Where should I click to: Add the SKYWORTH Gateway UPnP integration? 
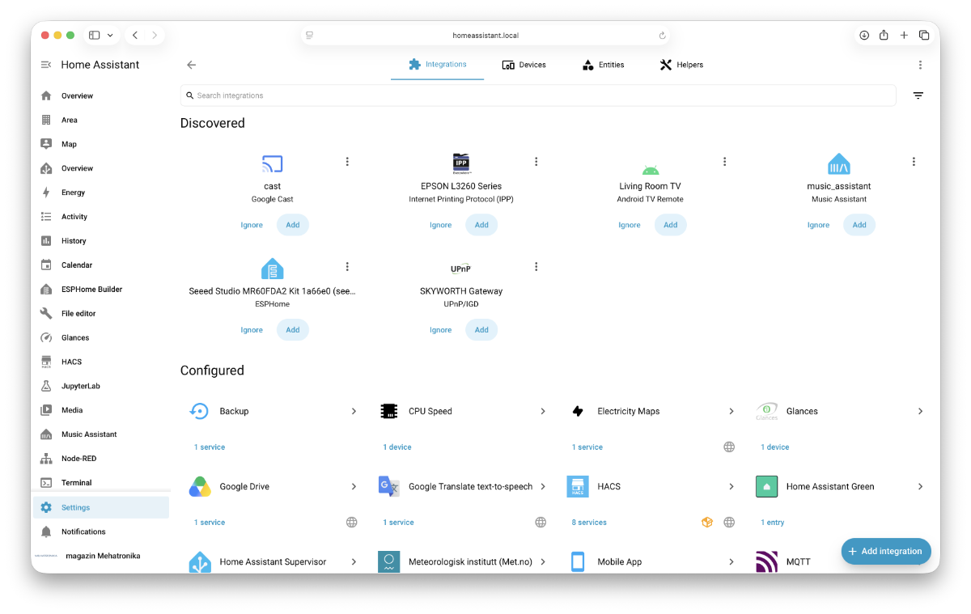[481, 330]
